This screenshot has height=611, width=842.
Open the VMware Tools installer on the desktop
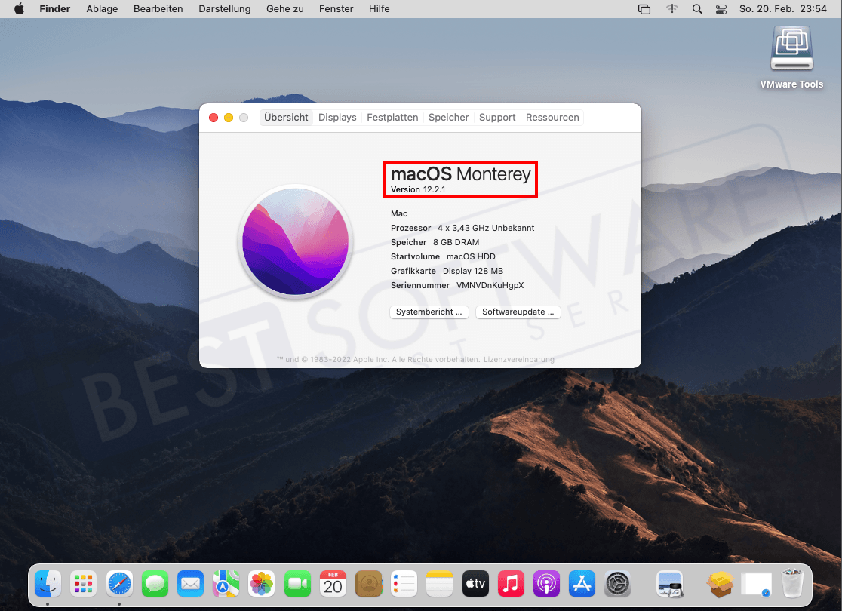791,49
